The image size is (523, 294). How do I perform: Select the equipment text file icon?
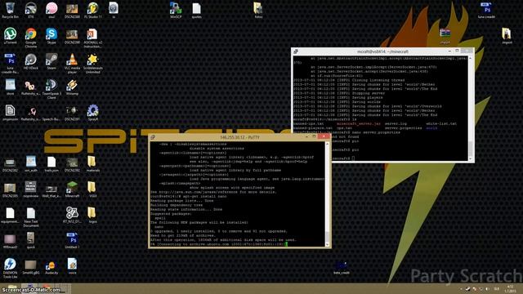point(10,216)
